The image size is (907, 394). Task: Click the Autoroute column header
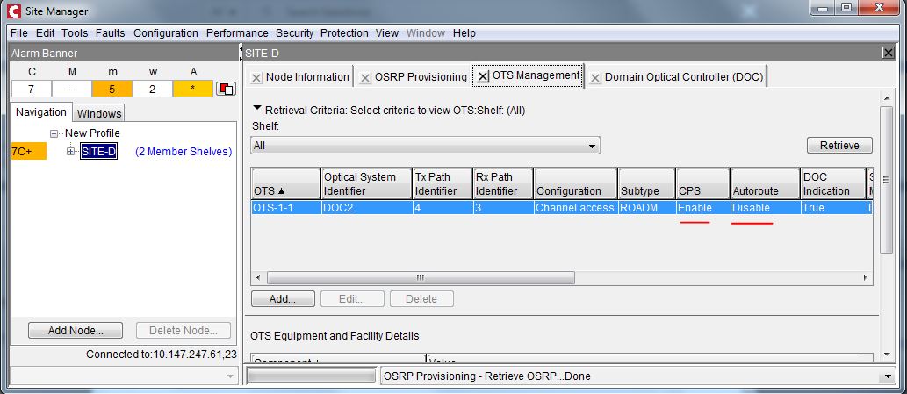tap(765, 183)
